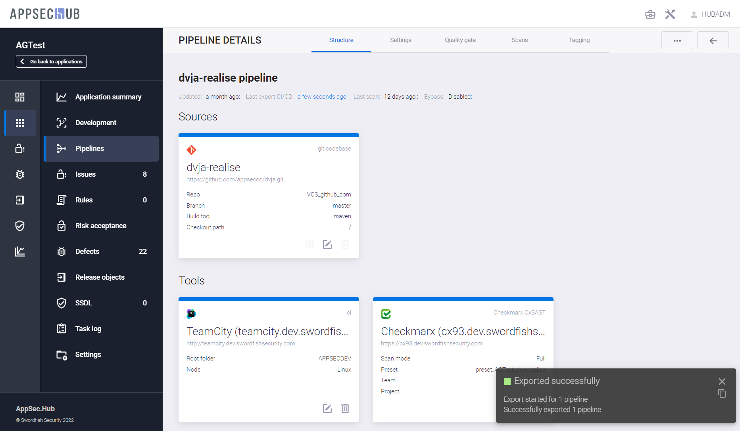This screenshot has height=431, width=740.
Task: Click the grid icon on dvja-realise card
Action: (x=309, y=244)
